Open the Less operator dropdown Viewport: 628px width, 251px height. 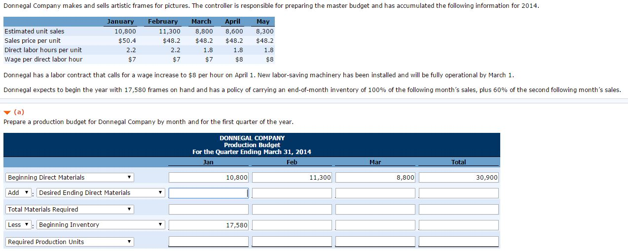[19, 225]
